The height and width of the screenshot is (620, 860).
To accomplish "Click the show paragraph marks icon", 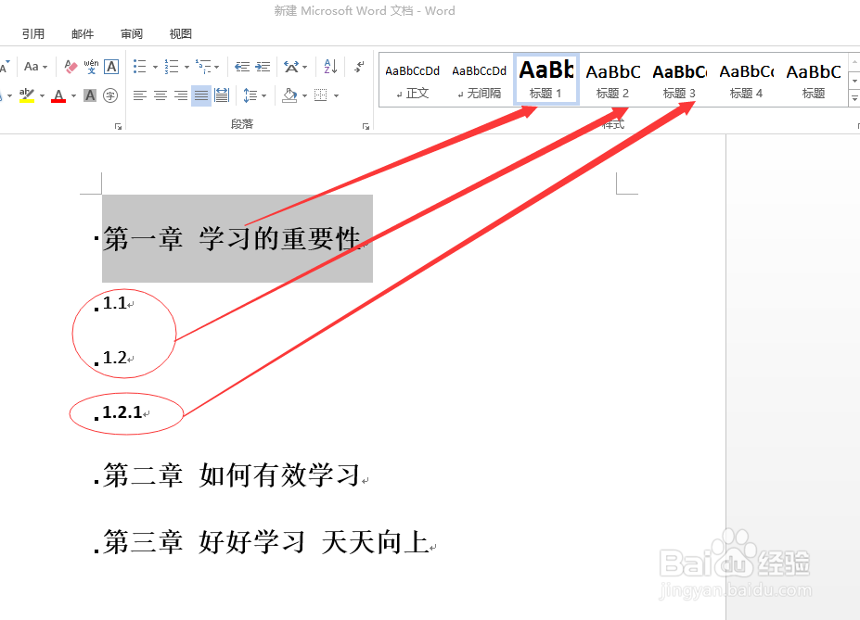I will 360,65.
